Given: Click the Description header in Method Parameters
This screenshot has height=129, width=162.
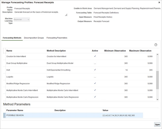Looking at the screenshot, I should [60, 110].
